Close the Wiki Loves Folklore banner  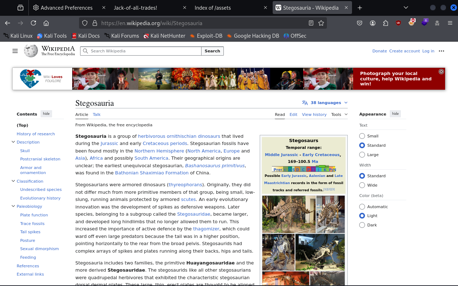click(441, 71)
